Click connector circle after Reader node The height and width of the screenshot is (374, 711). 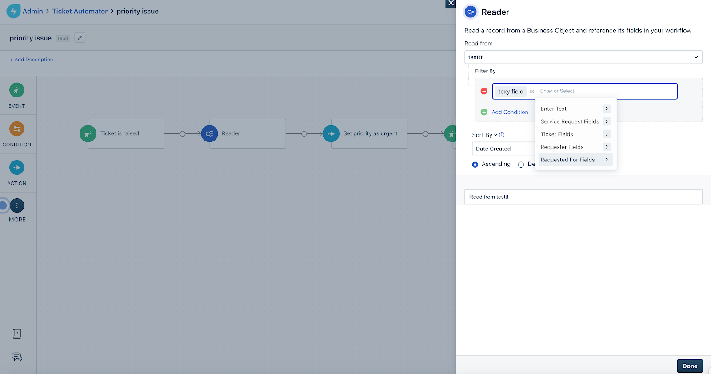(x=304, y=133)
